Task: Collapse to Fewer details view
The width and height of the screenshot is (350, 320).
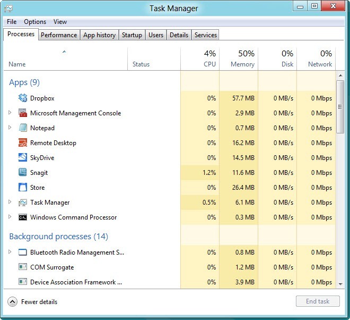Action: 13,302
